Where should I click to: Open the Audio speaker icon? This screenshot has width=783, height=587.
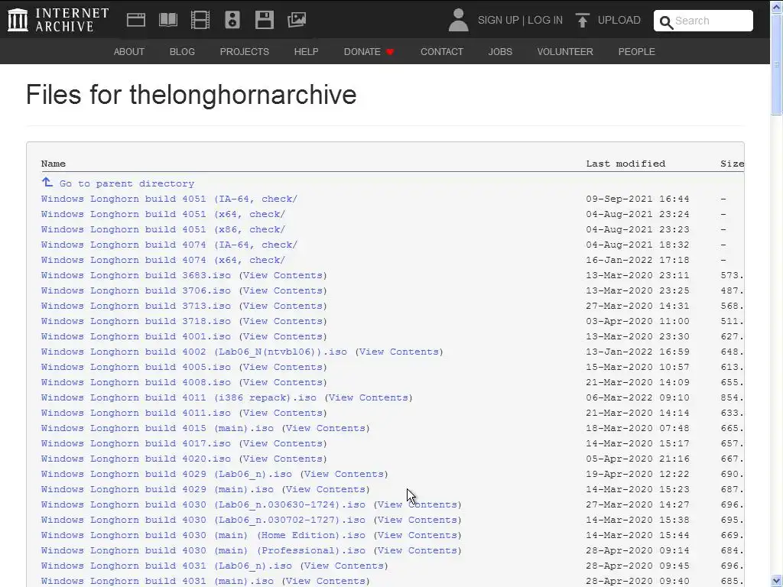click(x=232, y=20)
